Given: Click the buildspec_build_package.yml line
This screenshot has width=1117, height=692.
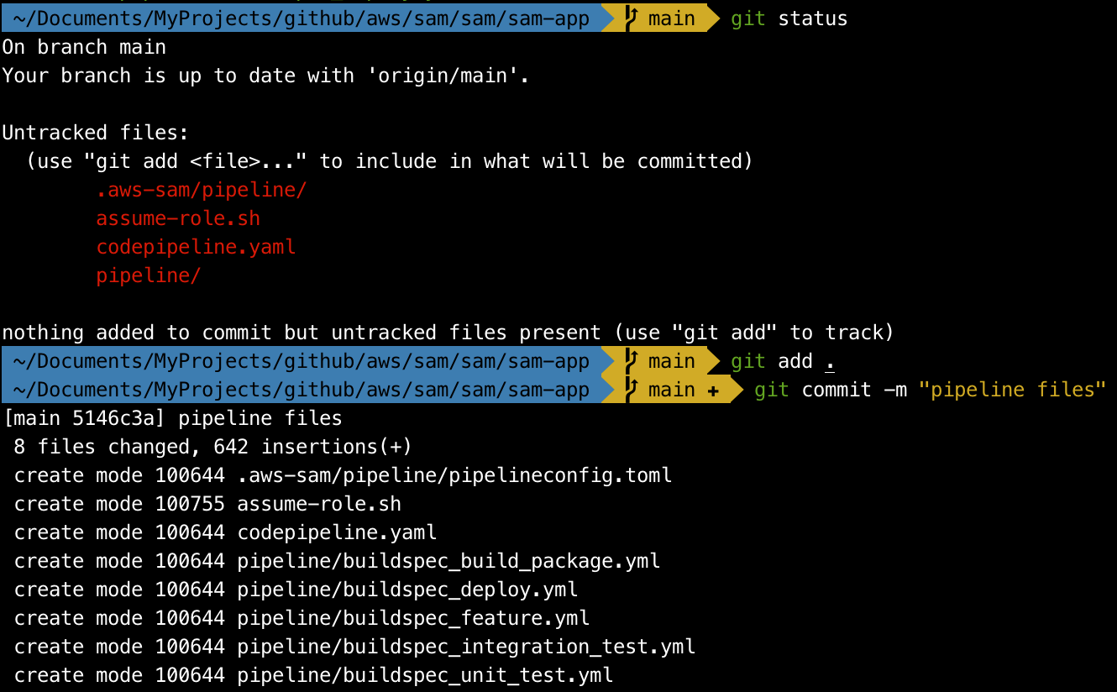Looking at the screenshot, I should [338, 561].
